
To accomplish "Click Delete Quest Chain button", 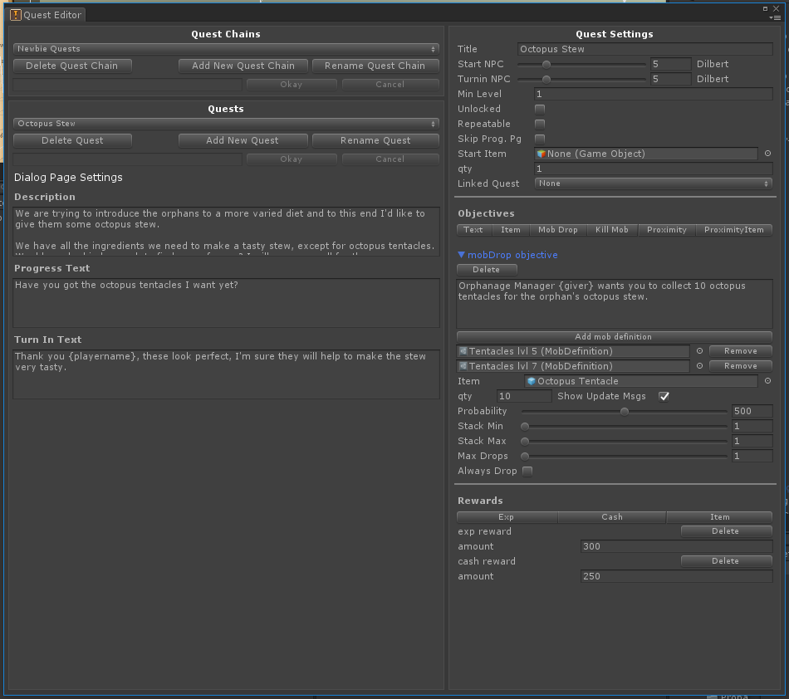I will [72, 66].
